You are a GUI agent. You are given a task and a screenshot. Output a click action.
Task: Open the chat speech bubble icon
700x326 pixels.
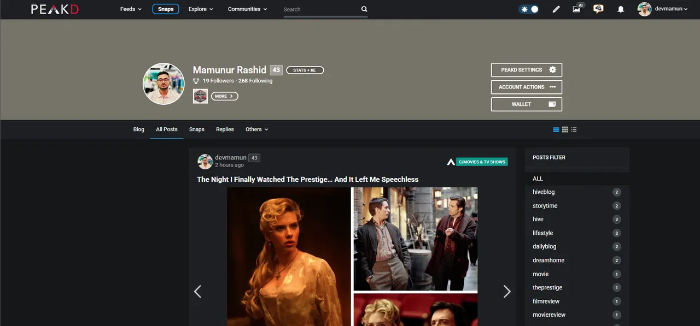[598, 9]
